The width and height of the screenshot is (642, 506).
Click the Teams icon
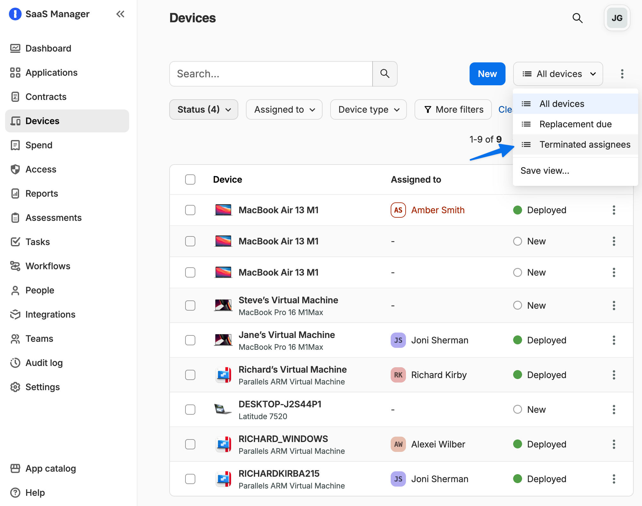(x=15, y=339)
